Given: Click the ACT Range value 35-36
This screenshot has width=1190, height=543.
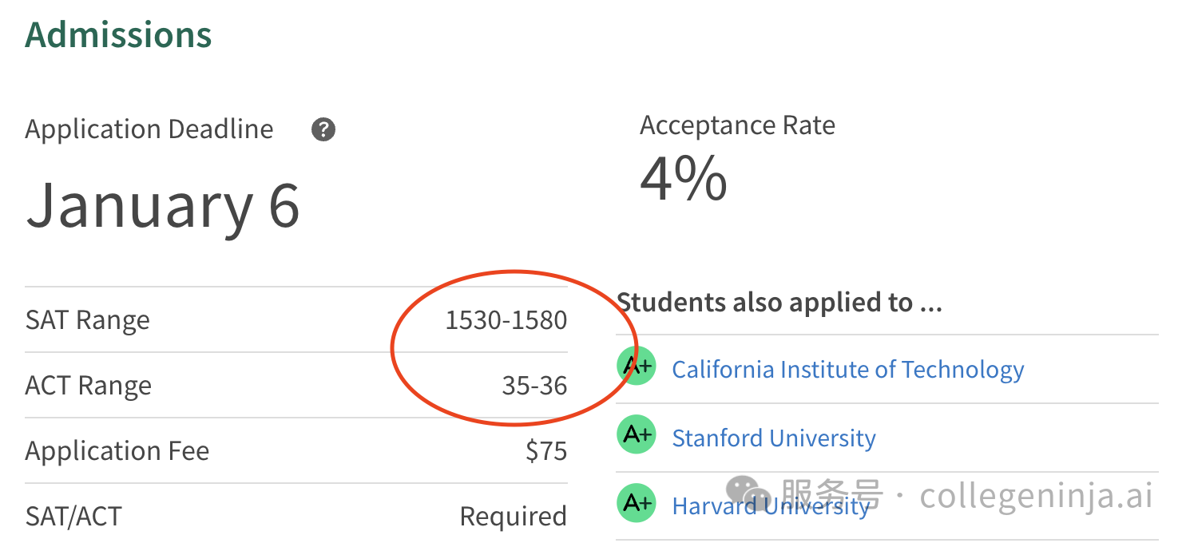Looking at the screenshot, I should click(x=535, y=386).
